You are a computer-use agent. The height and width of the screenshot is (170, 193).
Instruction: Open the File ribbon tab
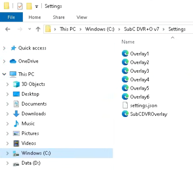click(x=11, y=17)
